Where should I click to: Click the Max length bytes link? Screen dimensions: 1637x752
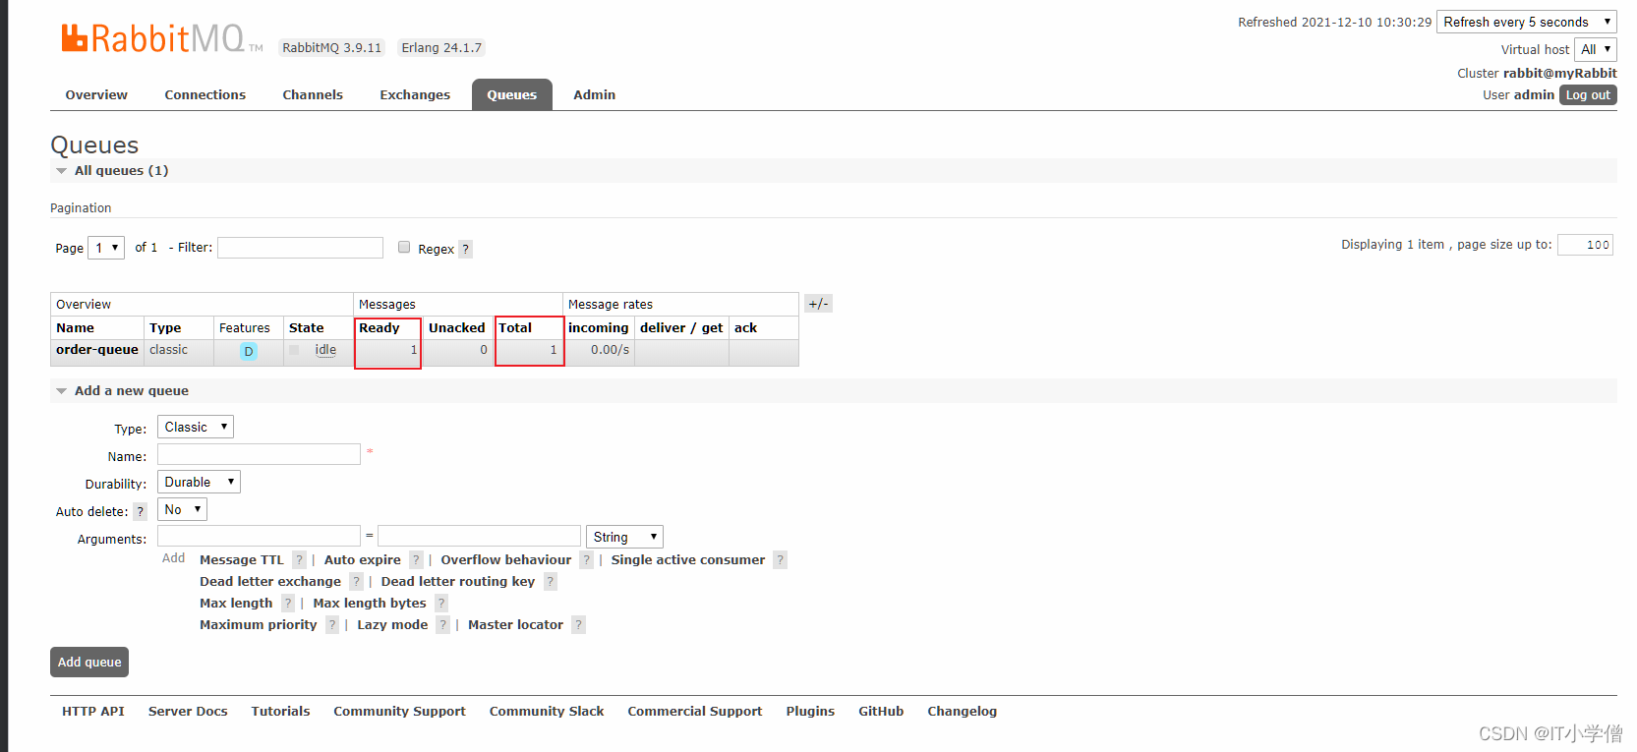point(370,604)
